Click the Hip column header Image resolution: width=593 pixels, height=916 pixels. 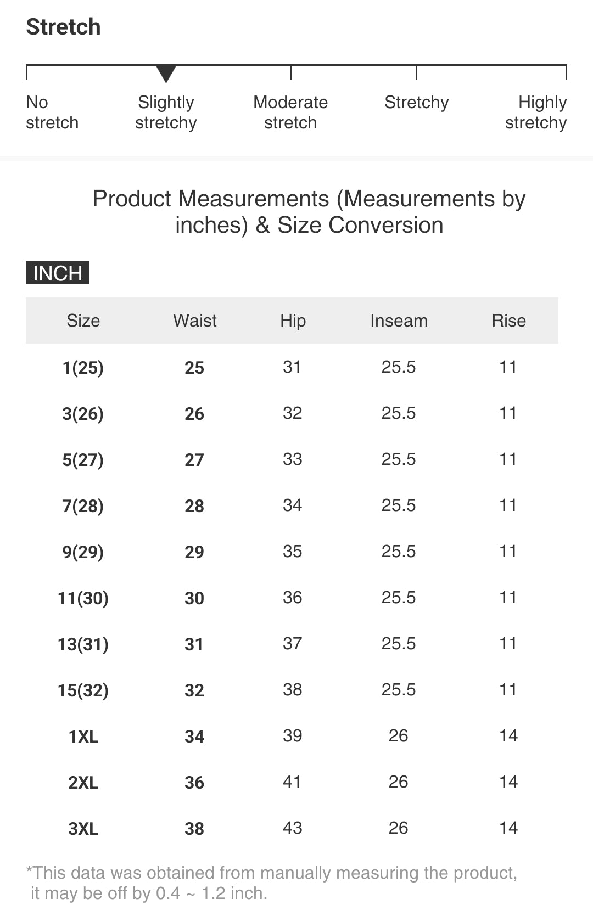coord(293,321)
